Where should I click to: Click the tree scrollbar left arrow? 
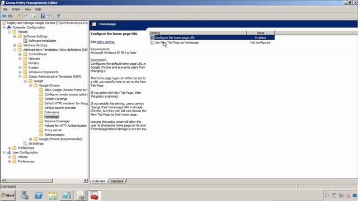pos(3,180)
